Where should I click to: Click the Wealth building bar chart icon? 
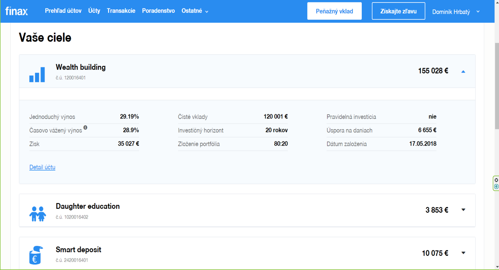[x=37, y=75]
